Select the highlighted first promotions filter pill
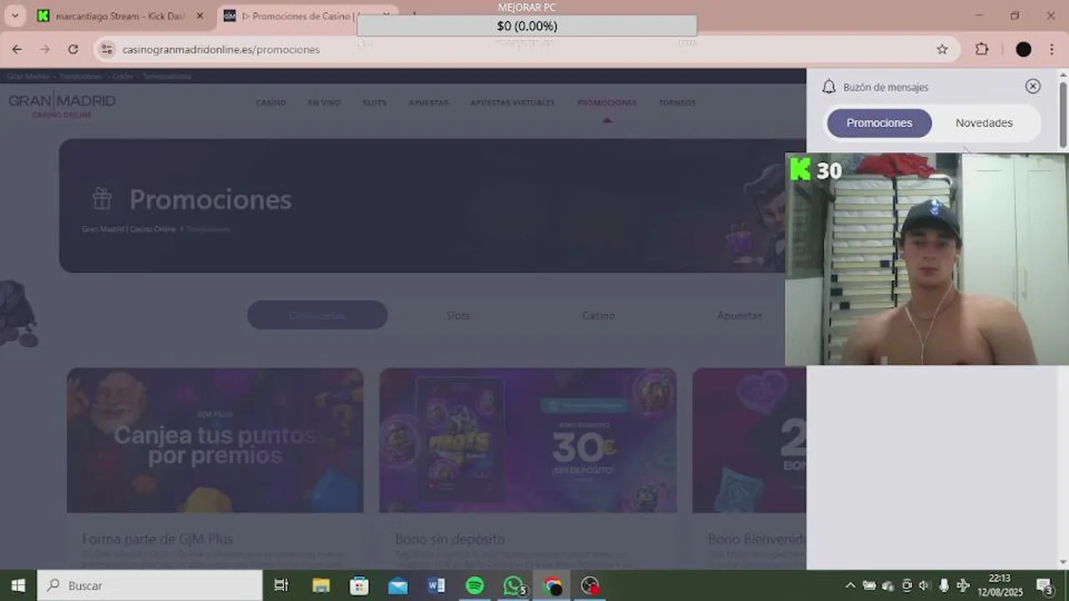Viewport: 1069px width, 601px height. pos(317,315)
